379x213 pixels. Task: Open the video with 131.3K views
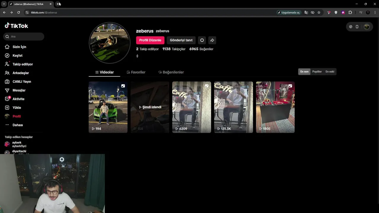point(234,107)
